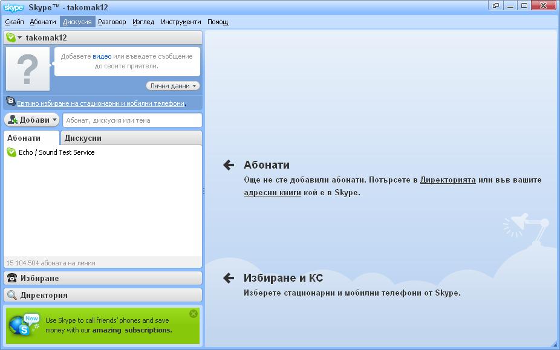Switch to the Дискусии tab
Screen dimensions: 560x350
coord(131,138)
